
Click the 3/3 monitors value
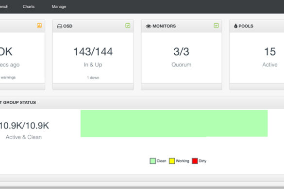pyautogui.click(x=181, y=51)
